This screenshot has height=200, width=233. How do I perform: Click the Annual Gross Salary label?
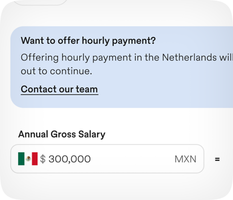pyautogui.click(x=62, y=134)
